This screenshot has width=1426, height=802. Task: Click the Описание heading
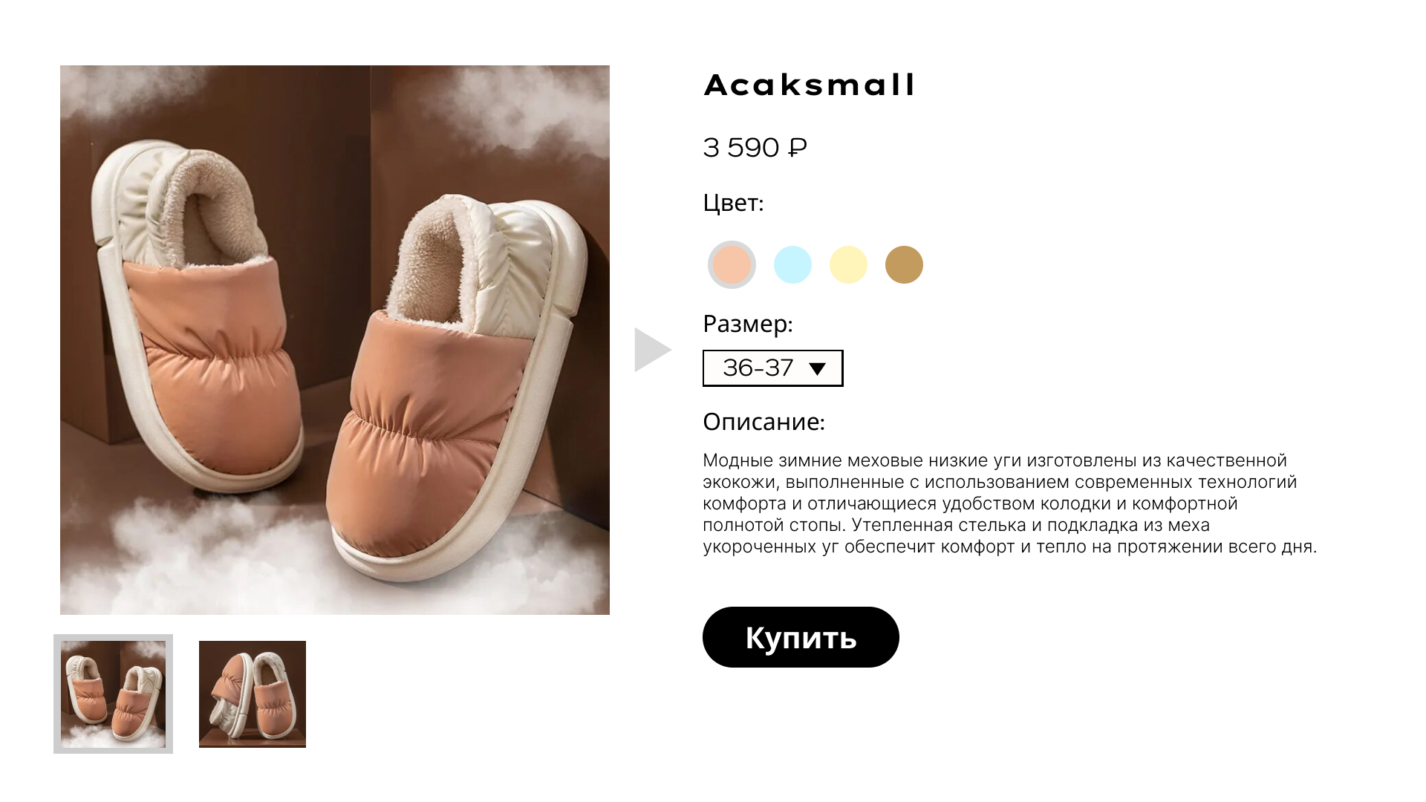point(764,422)
